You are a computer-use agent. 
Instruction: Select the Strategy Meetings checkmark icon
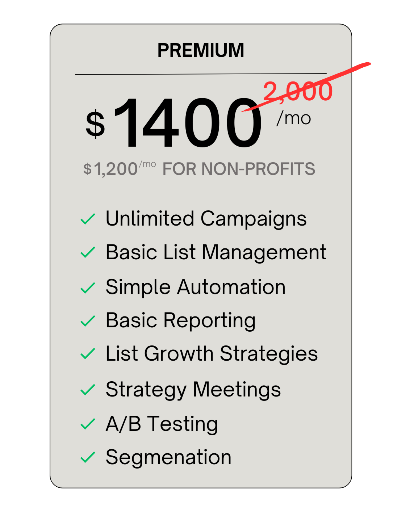(88, 390)
